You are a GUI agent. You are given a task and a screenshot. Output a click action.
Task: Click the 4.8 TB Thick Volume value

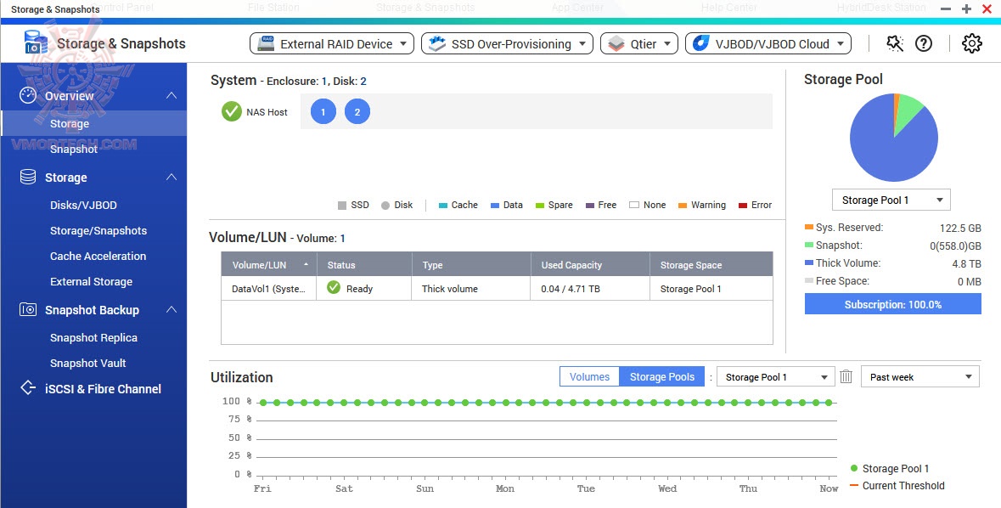coord(966,263)
